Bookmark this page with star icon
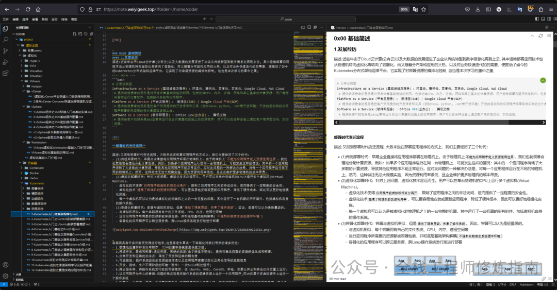This screenshot has width=557, height=290. (423, 10)
